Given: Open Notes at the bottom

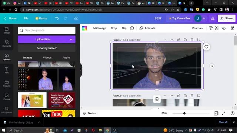Looking at the screenshot, I should pos(89,113).
